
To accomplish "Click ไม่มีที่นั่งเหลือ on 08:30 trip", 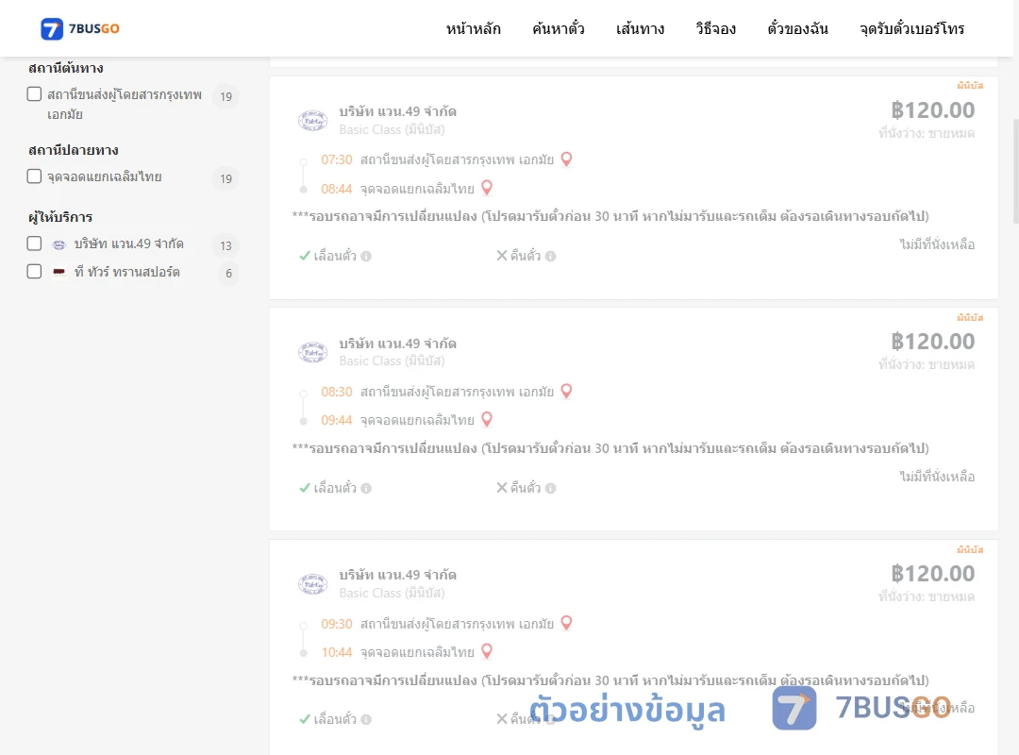I will coord(937,477).
